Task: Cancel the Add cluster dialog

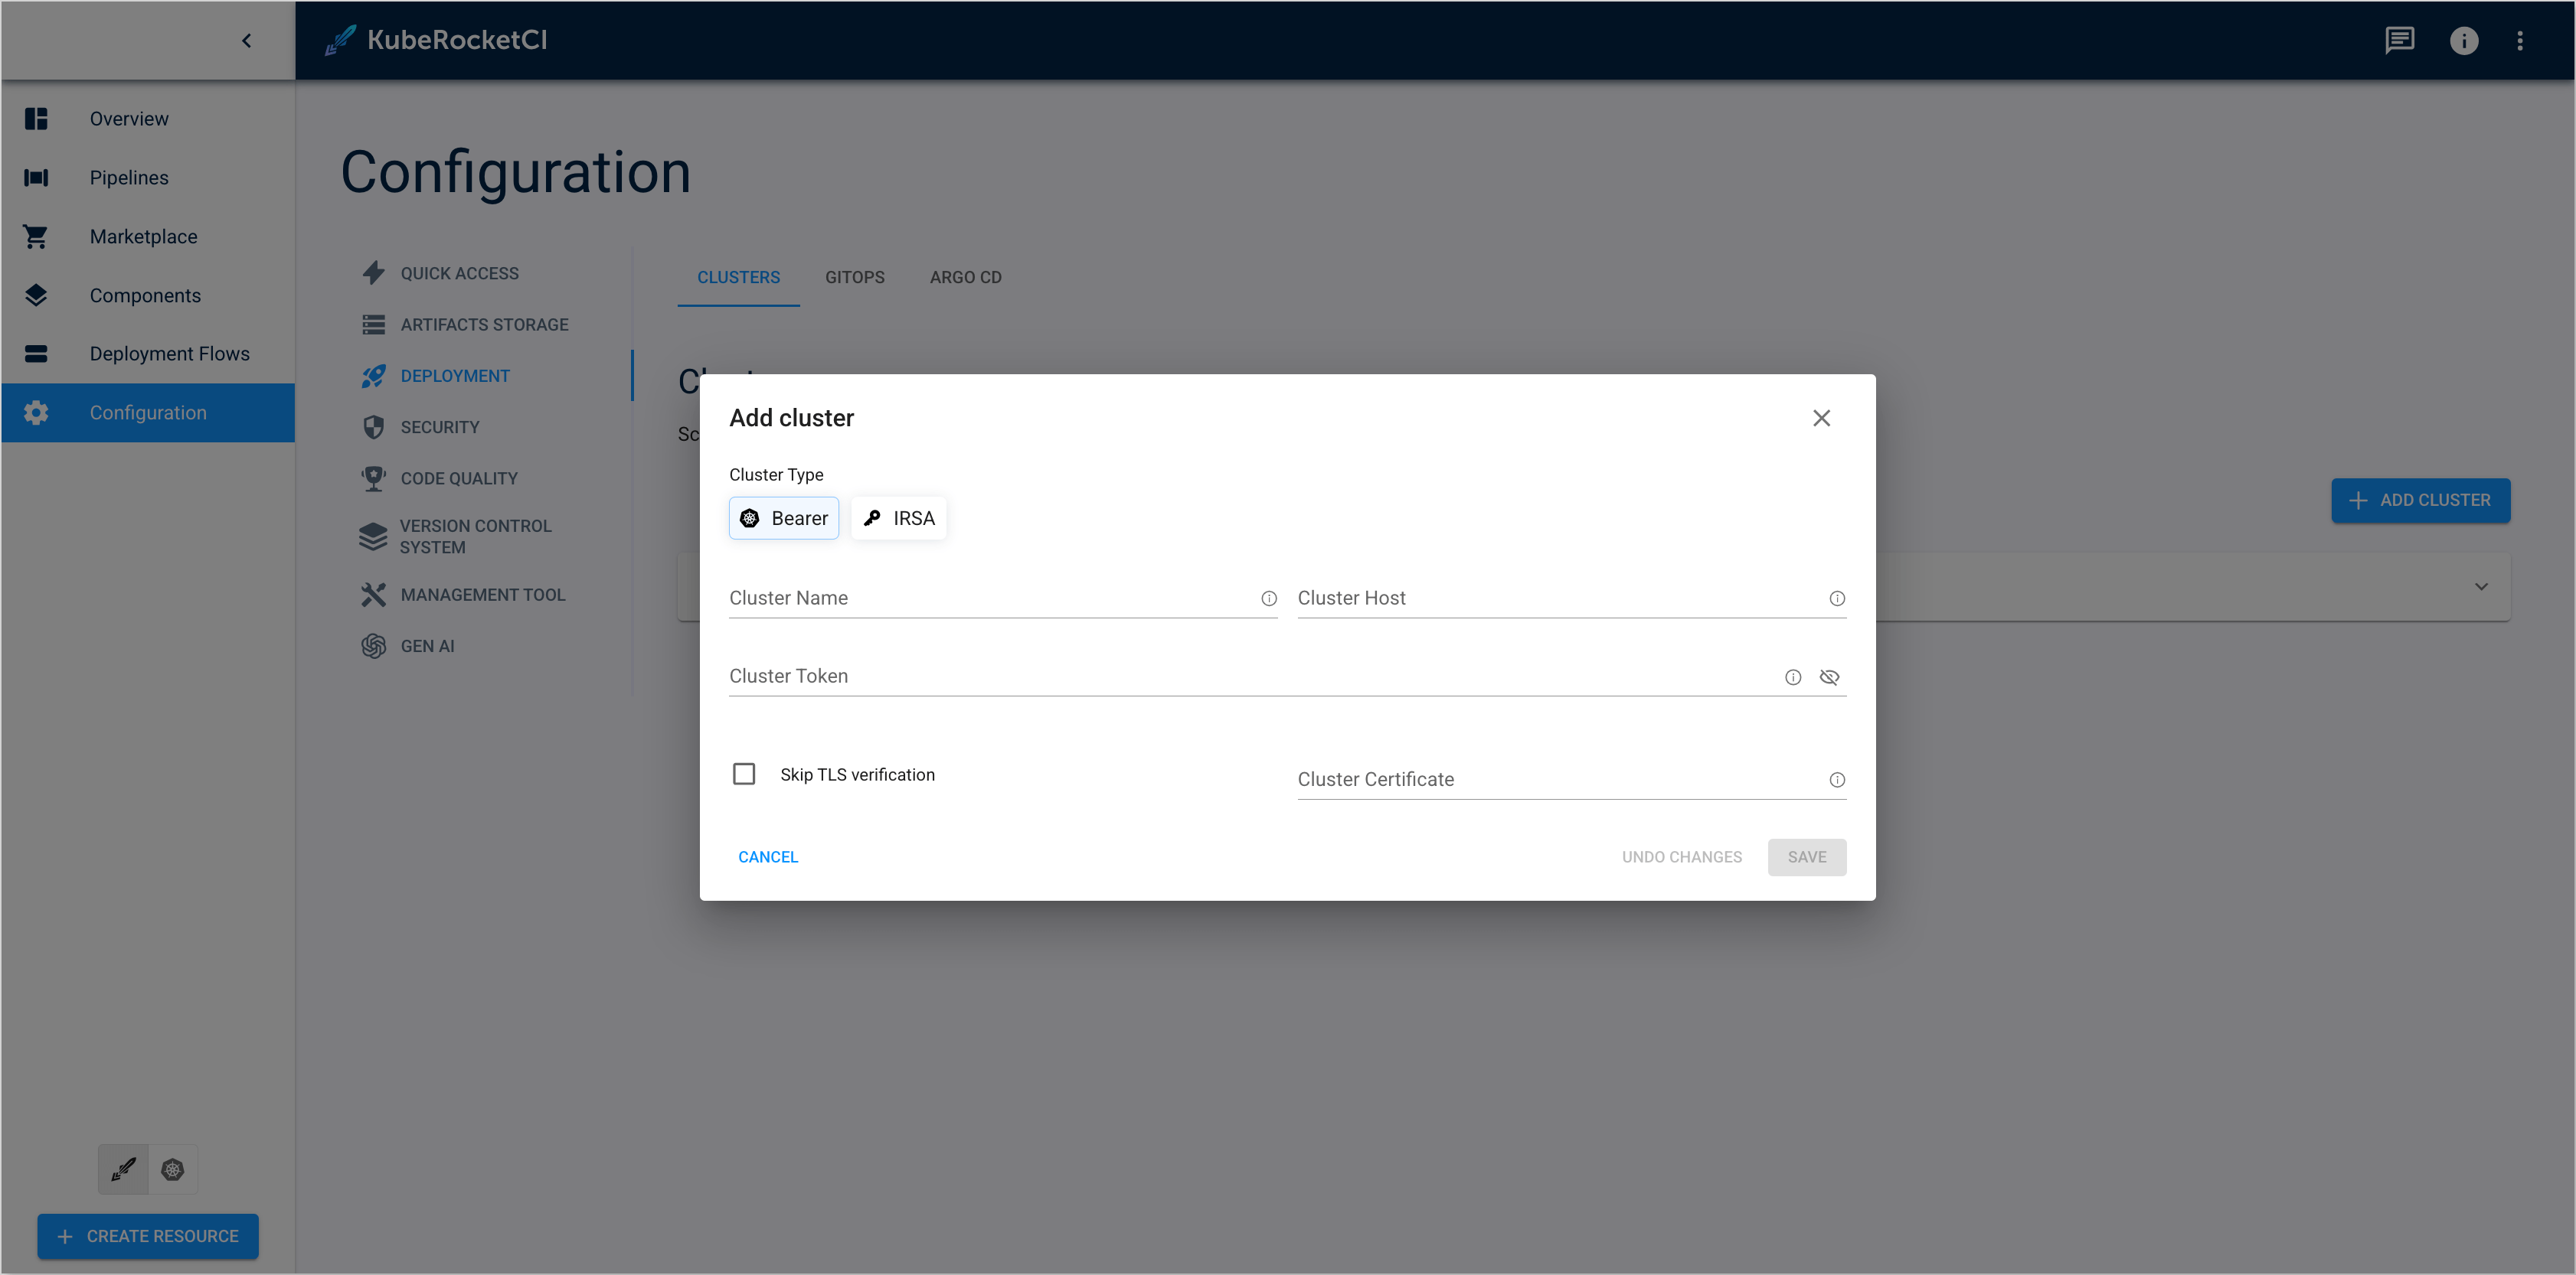Action: (767, 856)
